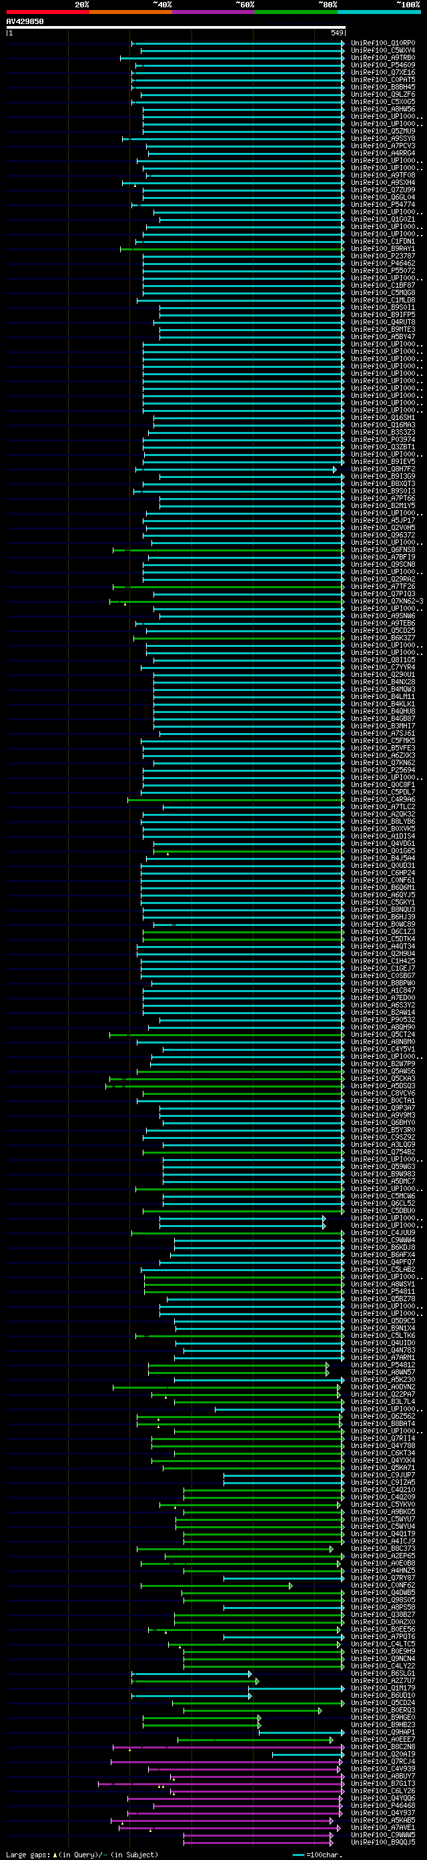Screen dimensions: 427x1860
Task: Select label UniRef100_Q7KN62-3
Action: point(388,601)
